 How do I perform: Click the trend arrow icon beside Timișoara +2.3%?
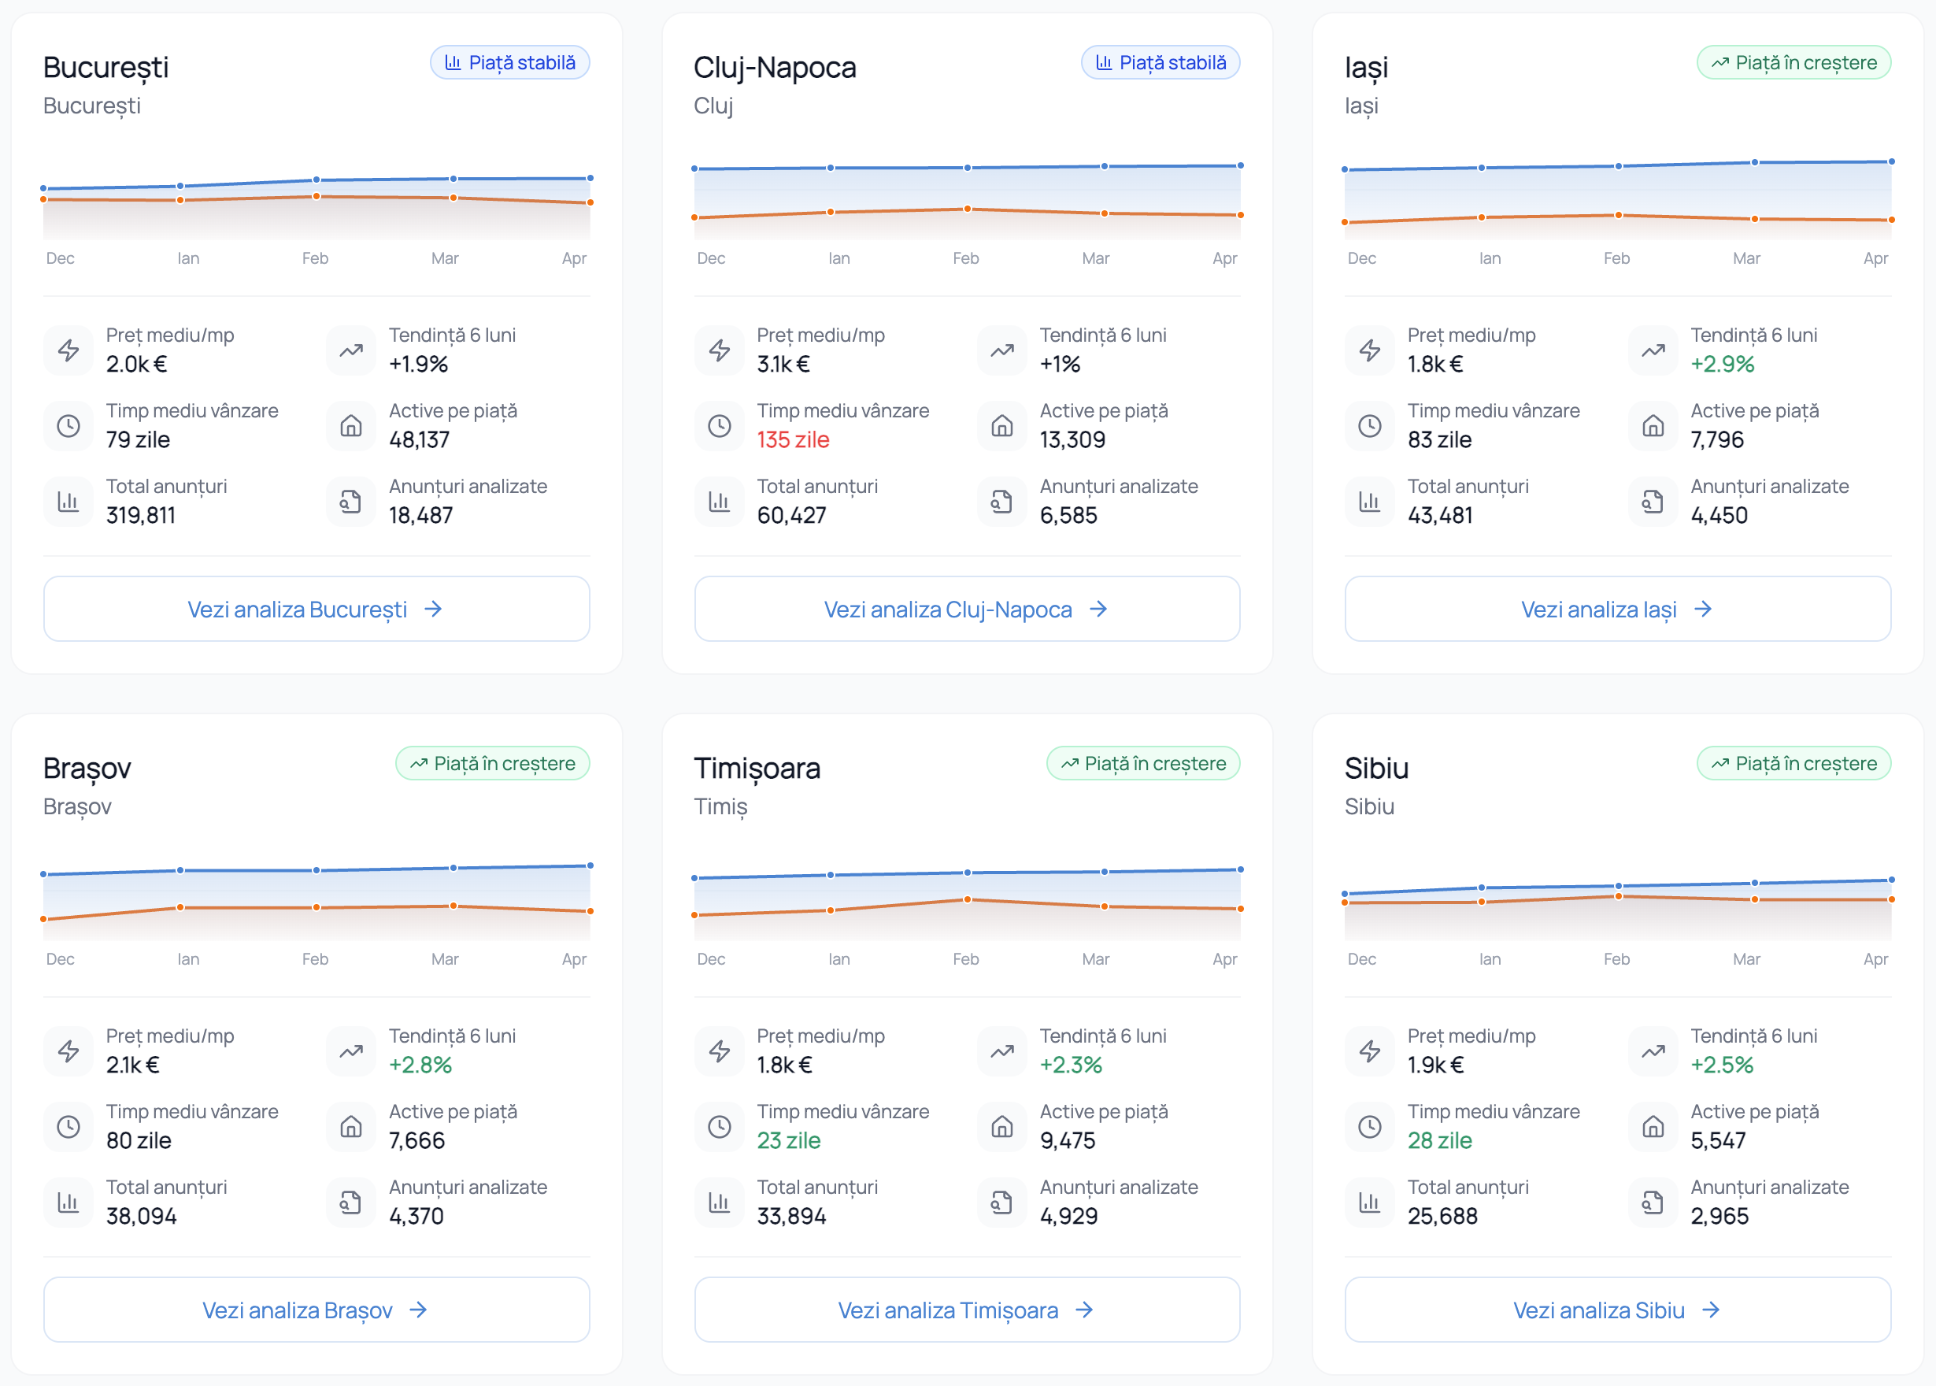(x=1002, y=1051)
